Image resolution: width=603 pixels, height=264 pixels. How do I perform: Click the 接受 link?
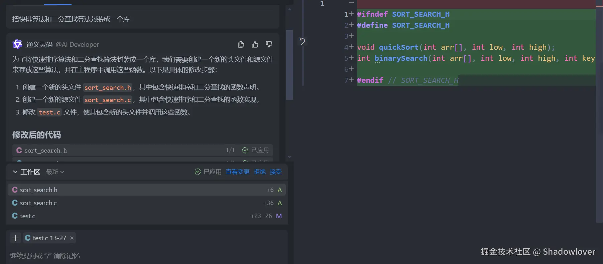point(276,172)
